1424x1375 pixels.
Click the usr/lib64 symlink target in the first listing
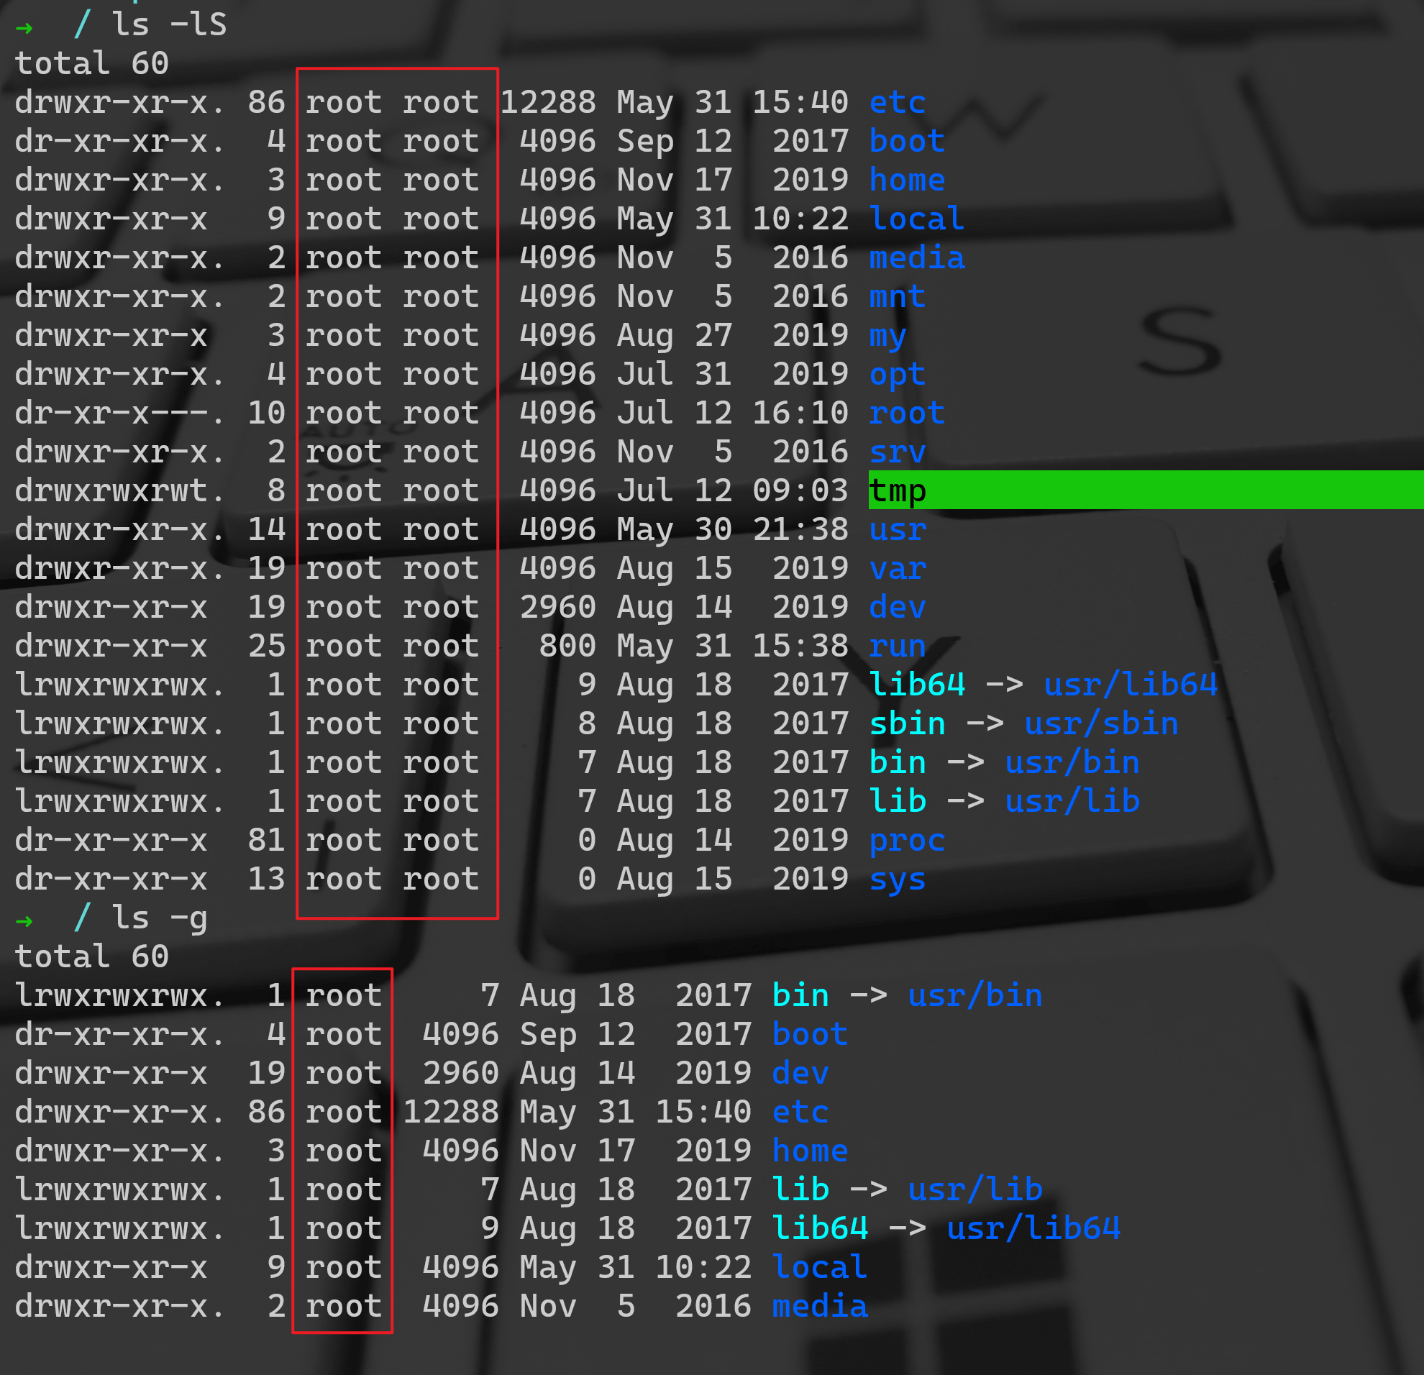(x=1130, y=685)
